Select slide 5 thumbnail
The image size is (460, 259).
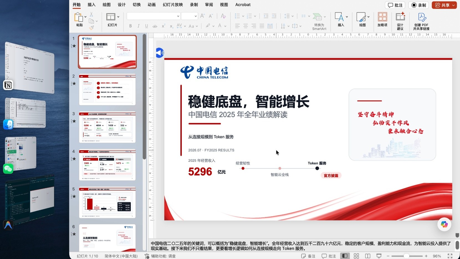point(107,202)
